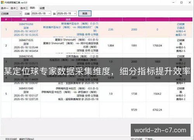Click timestamp 2026-05-18 13:35:44
194x140 pixels.
point(26,47)
